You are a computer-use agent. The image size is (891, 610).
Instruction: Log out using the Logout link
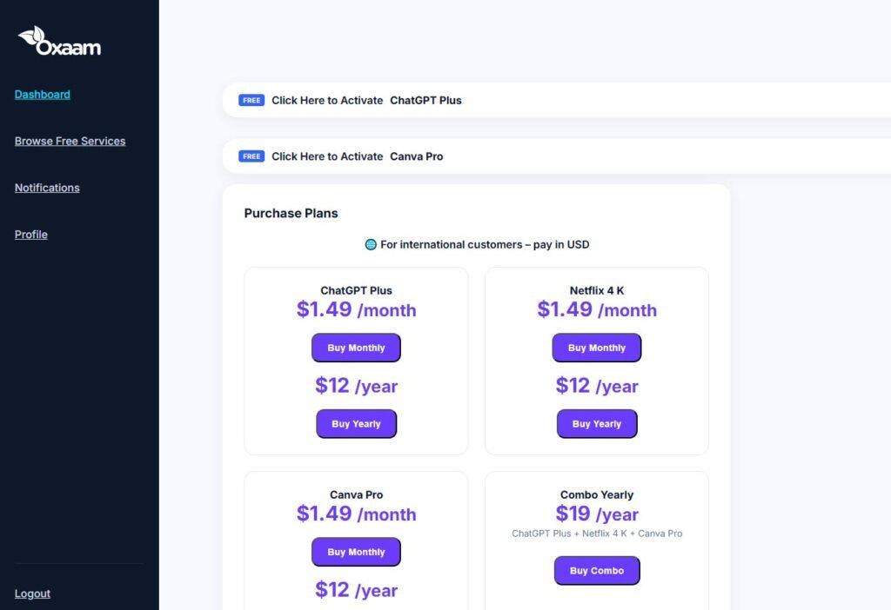point(32,593)
